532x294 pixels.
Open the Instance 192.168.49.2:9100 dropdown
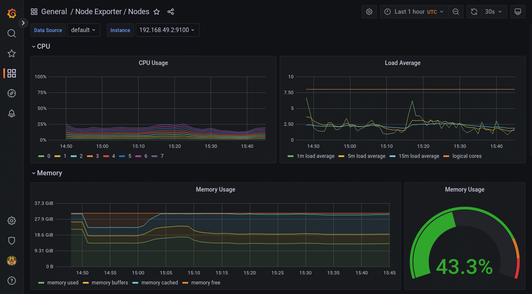coord(167,30)
